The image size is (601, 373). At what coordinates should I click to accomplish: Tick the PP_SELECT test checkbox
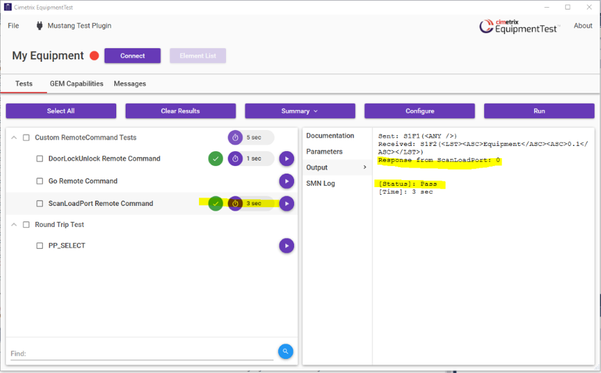click(40, 246)
